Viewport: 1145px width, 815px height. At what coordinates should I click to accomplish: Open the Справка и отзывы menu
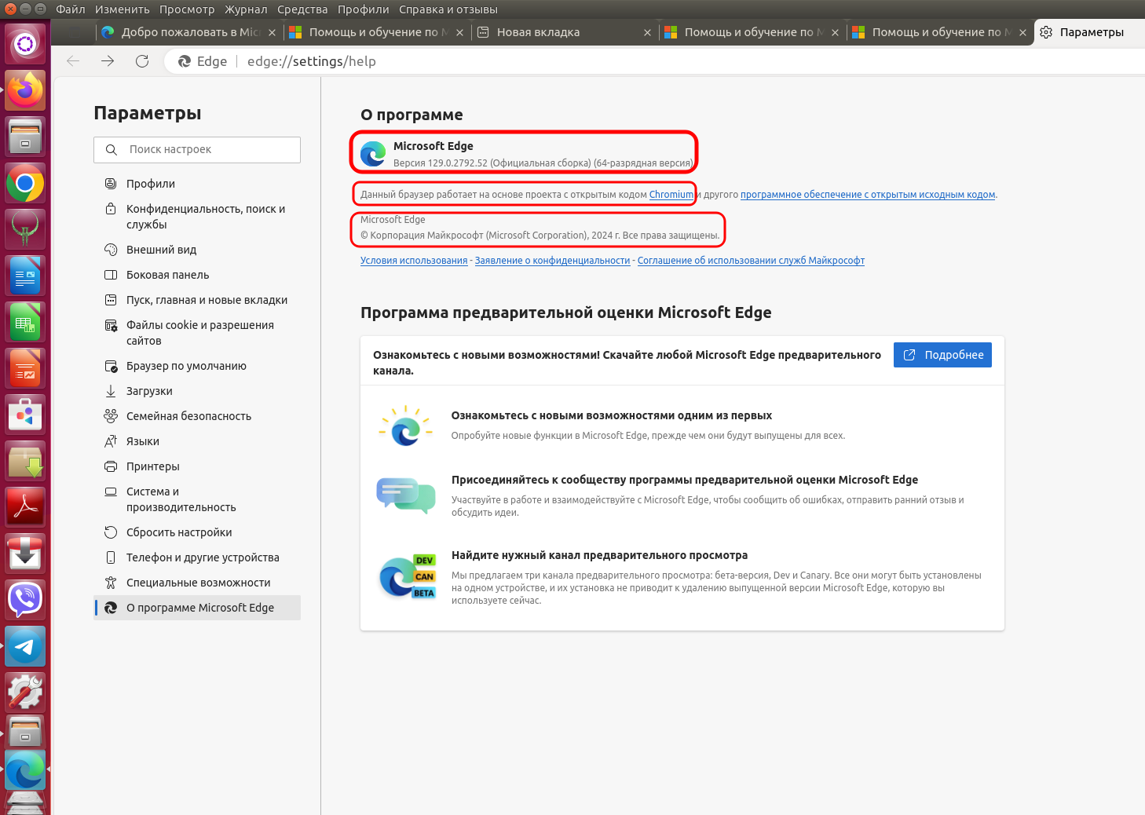coord(448,9)
